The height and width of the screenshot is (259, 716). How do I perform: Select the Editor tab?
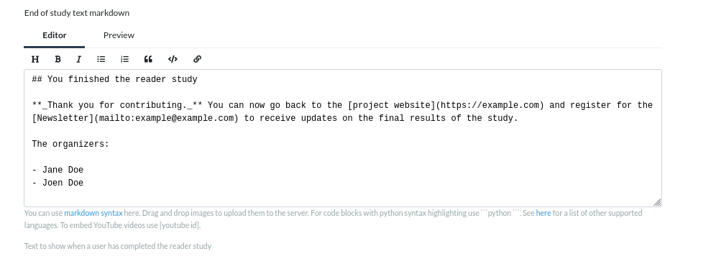pyautogui.click(x=55, y=35)
